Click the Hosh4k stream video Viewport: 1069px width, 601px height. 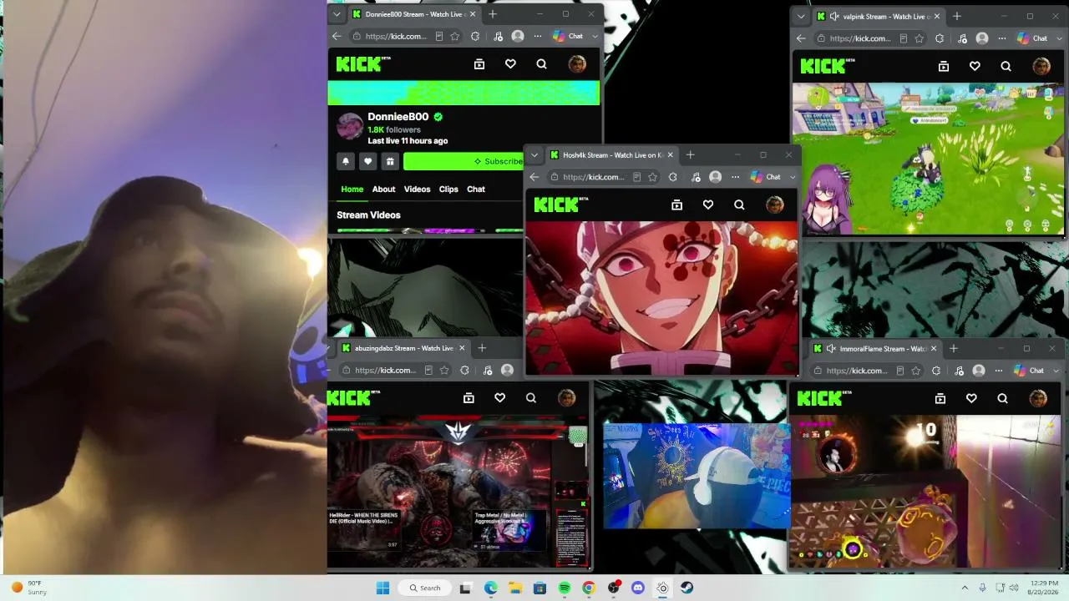click(x=661, y=298)
